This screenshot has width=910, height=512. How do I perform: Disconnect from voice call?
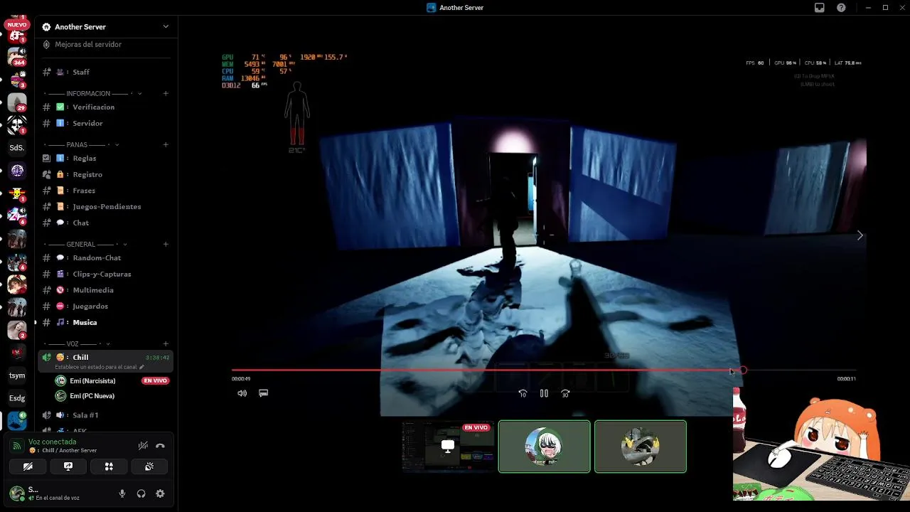pyautogui.click(x=160, y=446)
